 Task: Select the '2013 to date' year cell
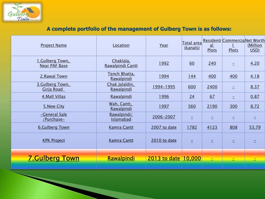164,159
